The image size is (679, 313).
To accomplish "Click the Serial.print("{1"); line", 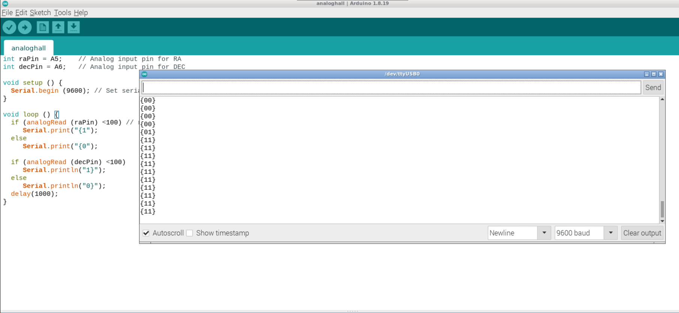I will (x=60, y=130).
